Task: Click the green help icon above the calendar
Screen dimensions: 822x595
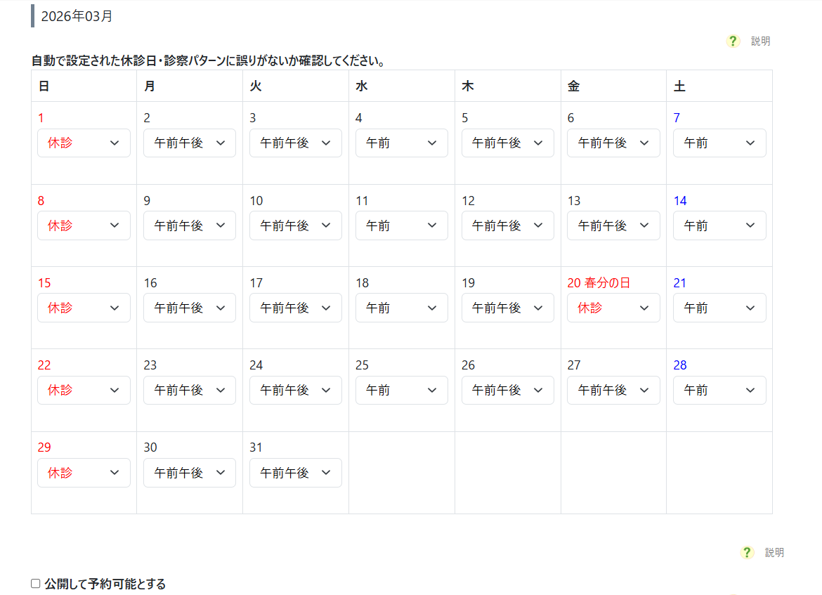Action: coord(733,41)
